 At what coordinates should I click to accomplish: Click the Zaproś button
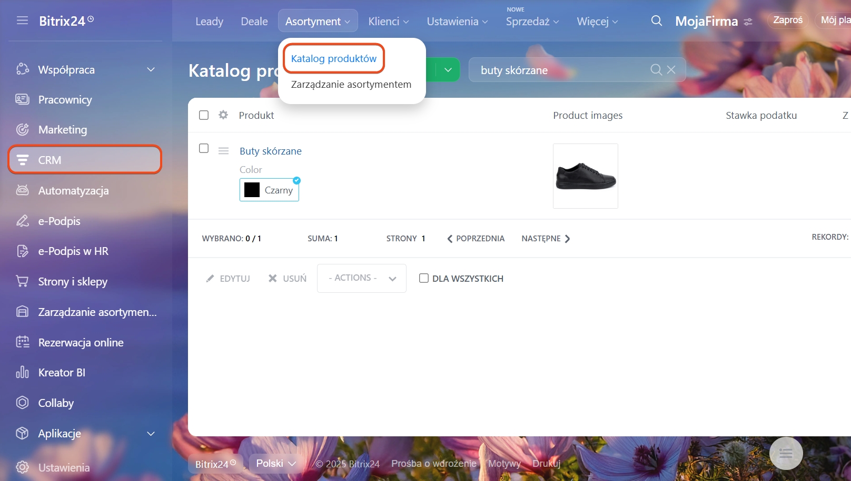787,20
